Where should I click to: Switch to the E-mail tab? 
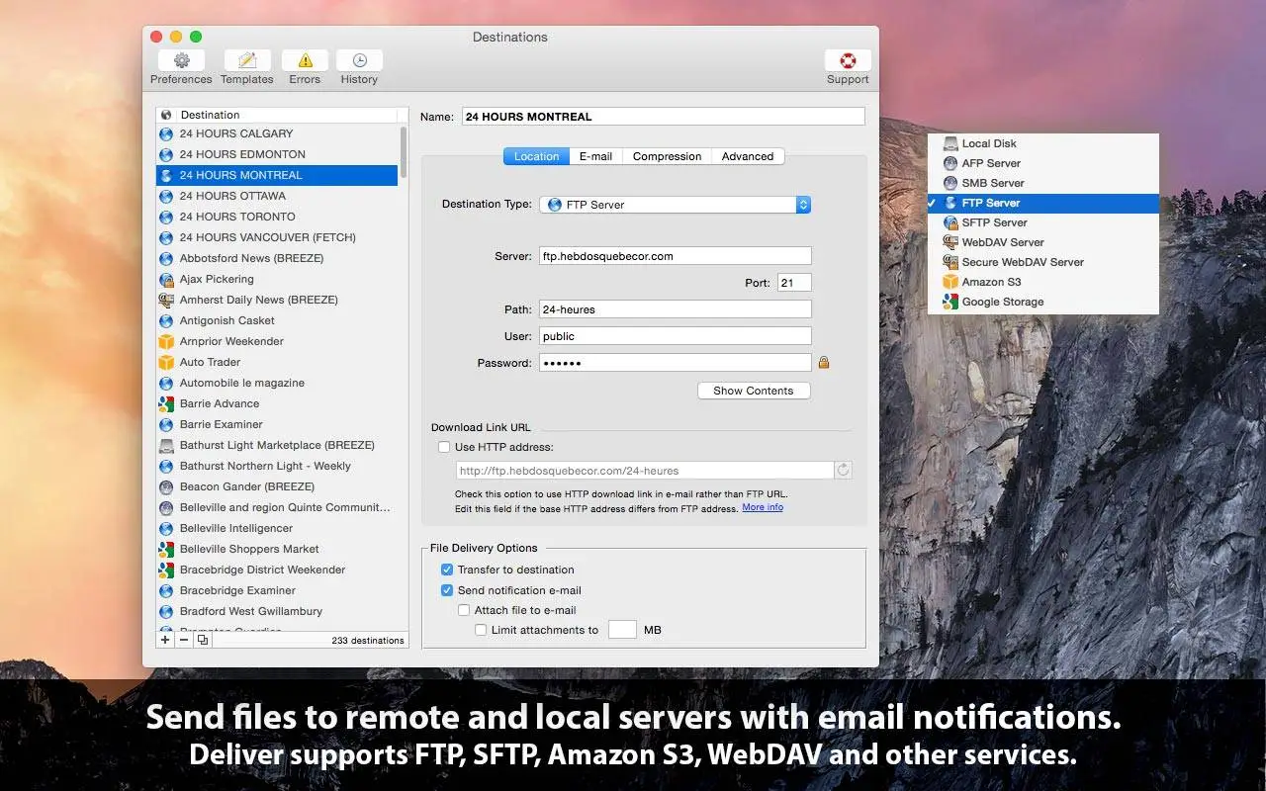click(595, 156)
